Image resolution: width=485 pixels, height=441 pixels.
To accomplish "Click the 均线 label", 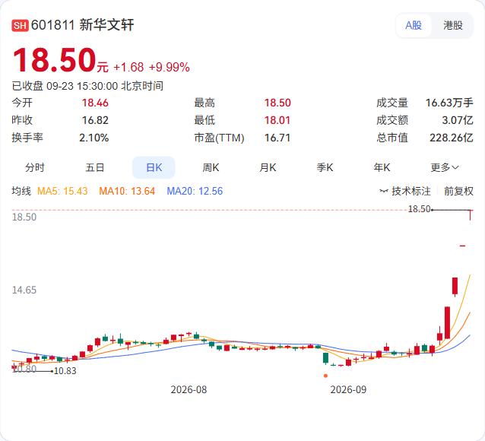I will [x=21, y=191].
